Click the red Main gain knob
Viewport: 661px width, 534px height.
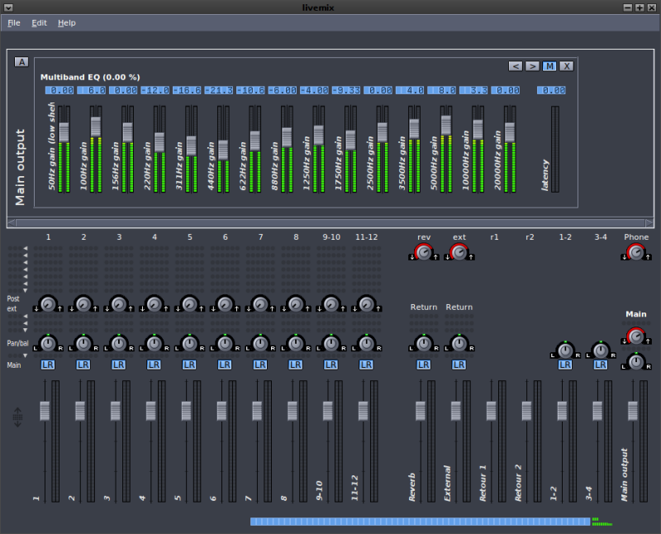tap(635, 336)
